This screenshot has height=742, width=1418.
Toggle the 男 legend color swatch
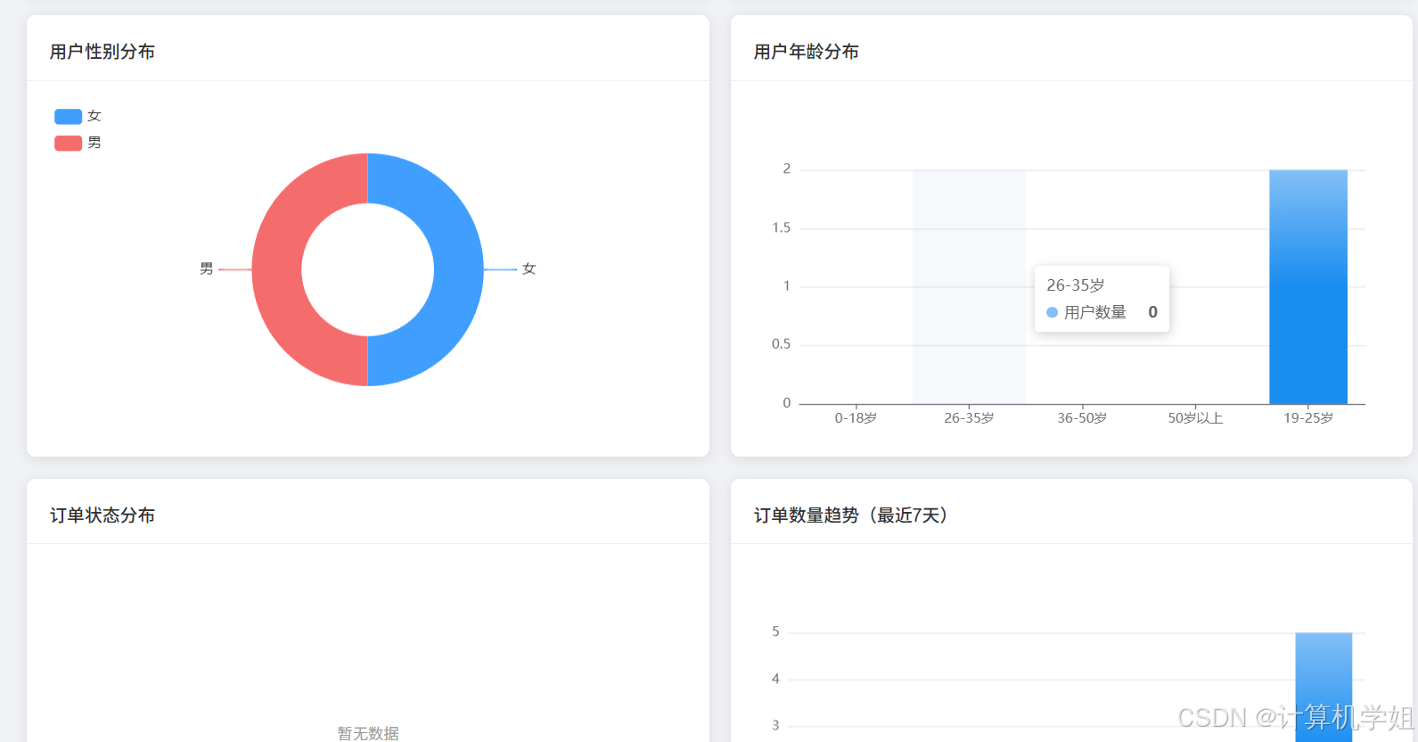pos(68,144)
